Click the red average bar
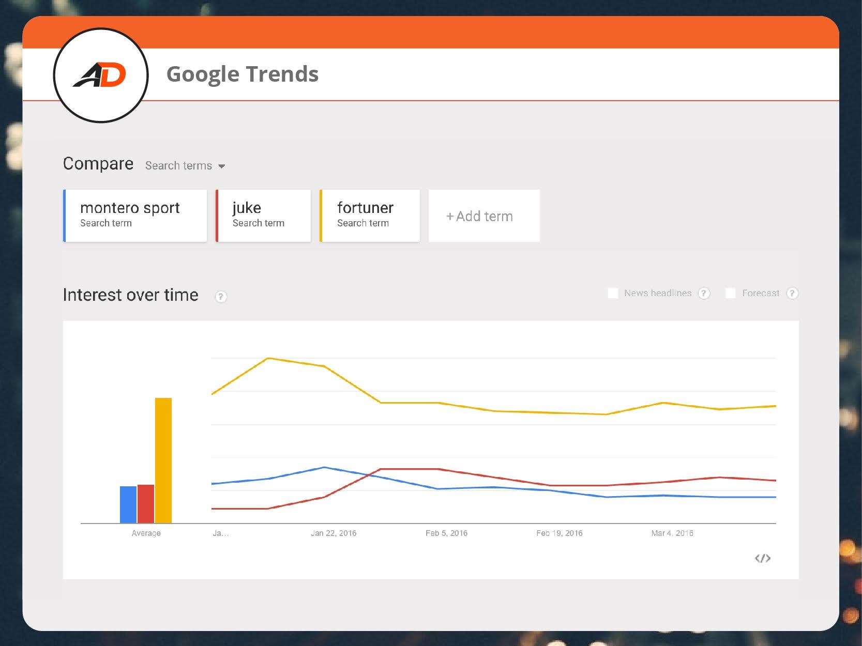This screenshot has width=862, height=646. click(146, 504)
